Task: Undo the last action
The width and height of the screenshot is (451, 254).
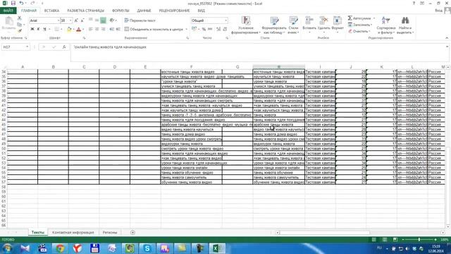Action: click(x=21, y=3)
